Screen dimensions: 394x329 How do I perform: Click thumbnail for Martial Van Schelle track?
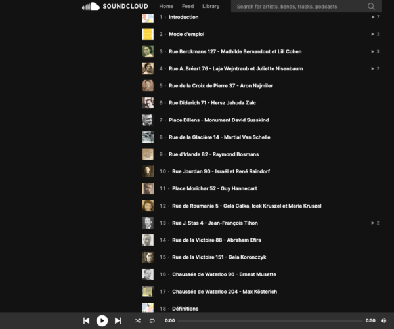pyautogui.click(x=148, y=137)
